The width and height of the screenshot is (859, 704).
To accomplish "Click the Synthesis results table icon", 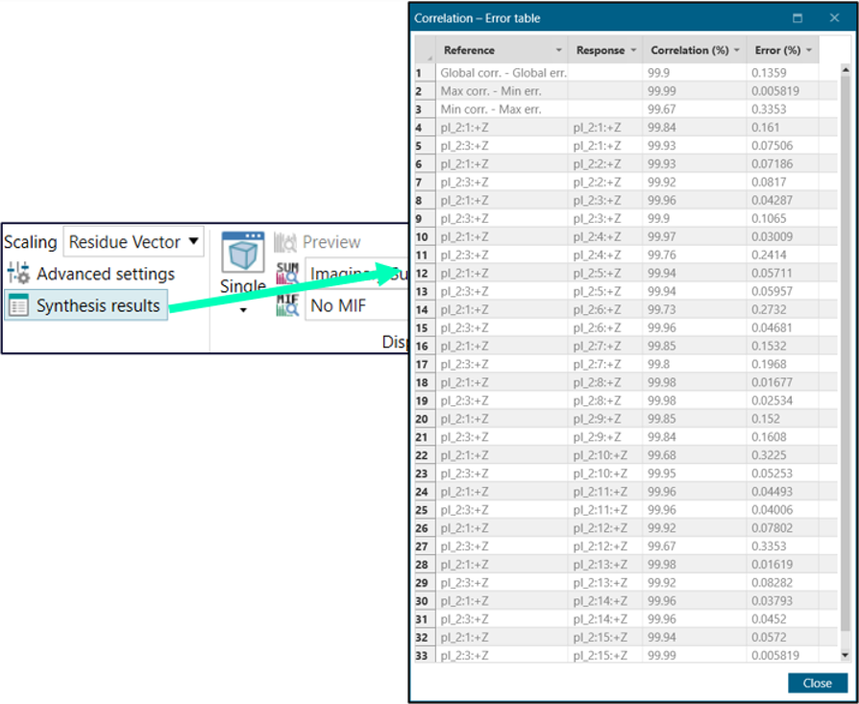I will click(x=18, y=306).
